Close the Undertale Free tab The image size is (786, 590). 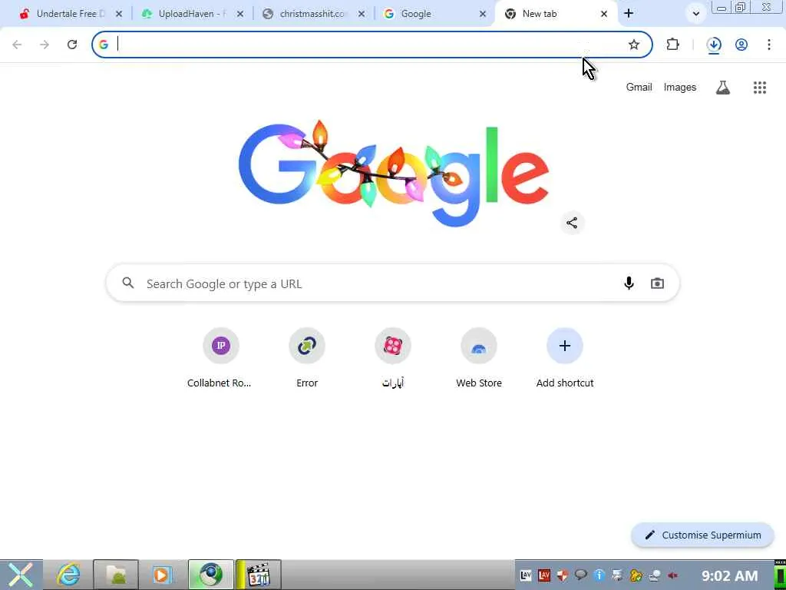(119, 14)
